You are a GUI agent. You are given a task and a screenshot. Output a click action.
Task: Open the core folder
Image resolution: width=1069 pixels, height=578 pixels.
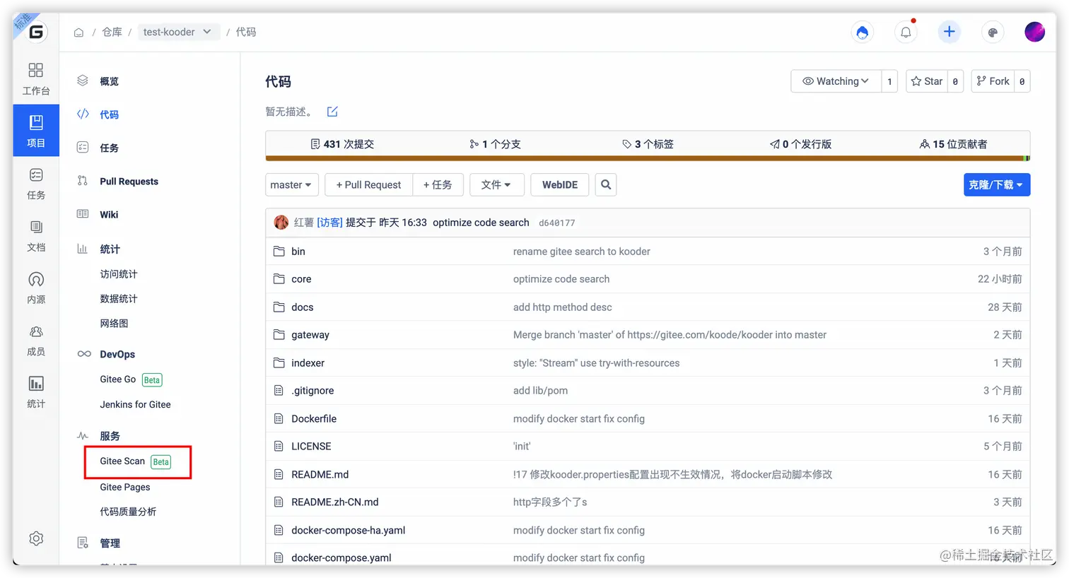point(301,279)
